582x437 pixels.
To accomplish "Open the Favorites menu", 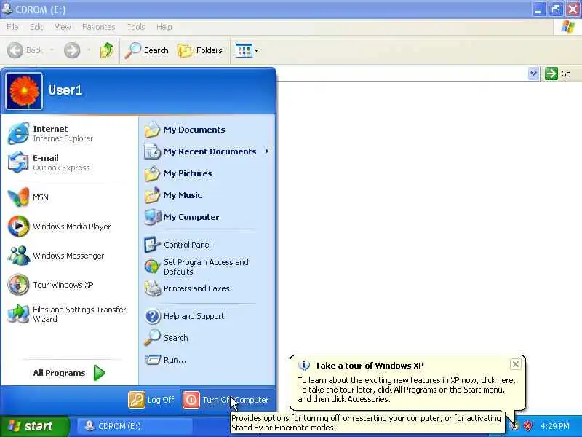I will (99, 27).
